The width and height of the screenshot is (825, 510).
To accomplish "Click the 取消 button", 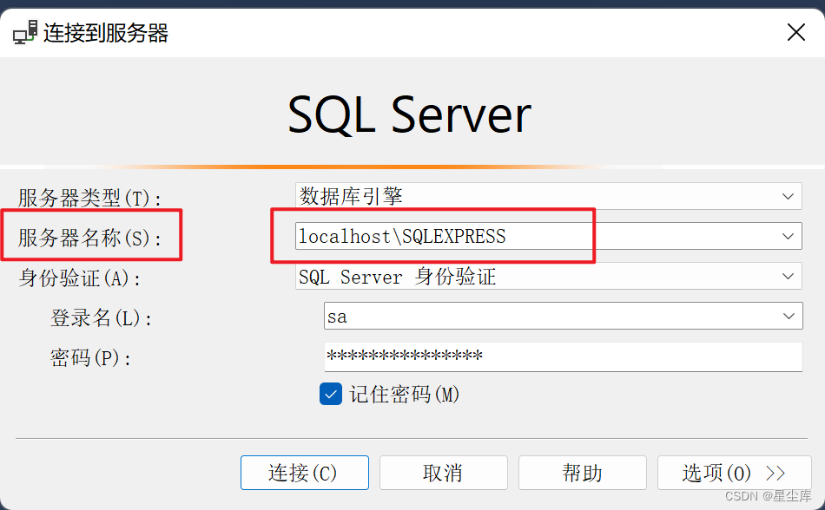I will pyautogui.click(x=443, y=473).
